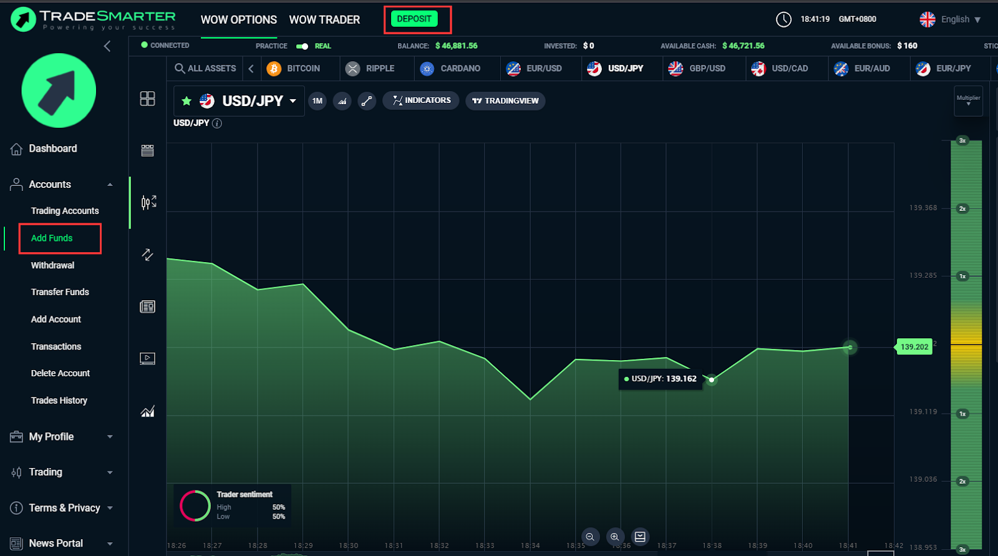The image size is (998, 556).
Task: Select the Bitcoin asset tab
Action: tap(294, 68)
